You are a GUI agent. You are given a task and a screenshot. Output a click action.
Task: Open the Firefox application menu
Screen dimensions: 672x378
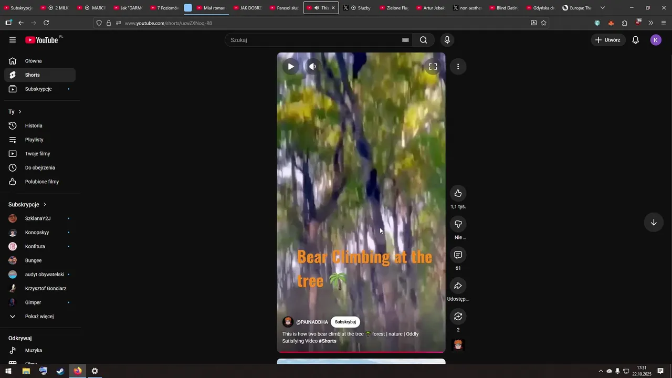pyautogui.click(x=664, y=23)
